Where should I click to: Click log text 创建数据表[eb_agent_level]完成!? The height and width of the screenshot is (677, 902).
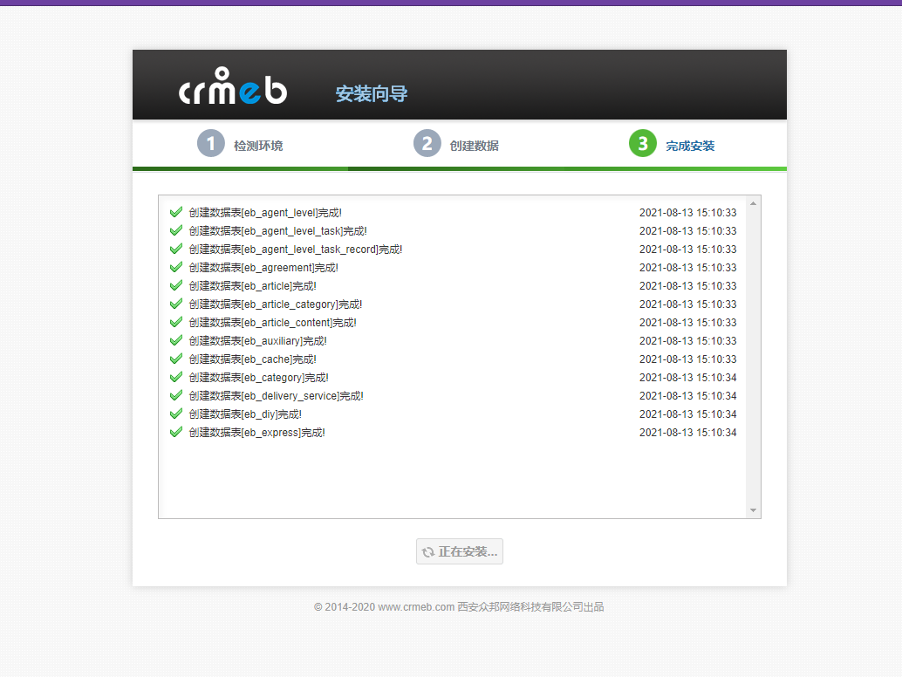pyautogui.click(x=265, y=213)
